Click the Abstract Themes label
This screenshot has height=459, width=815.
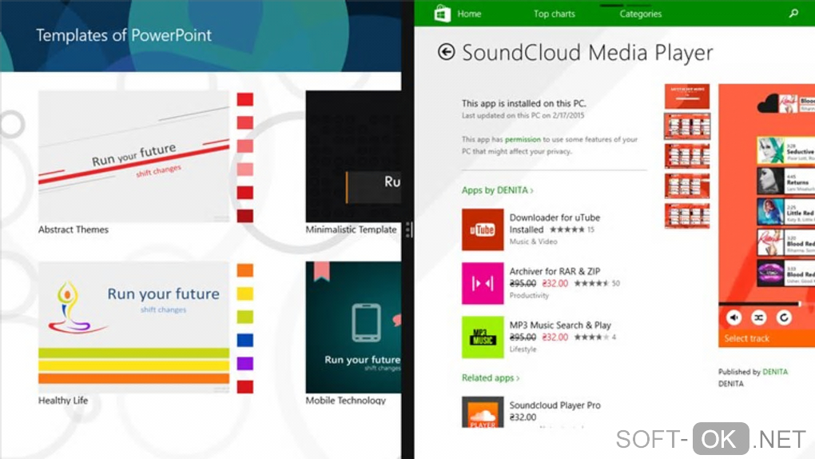[x=74, y=229]
